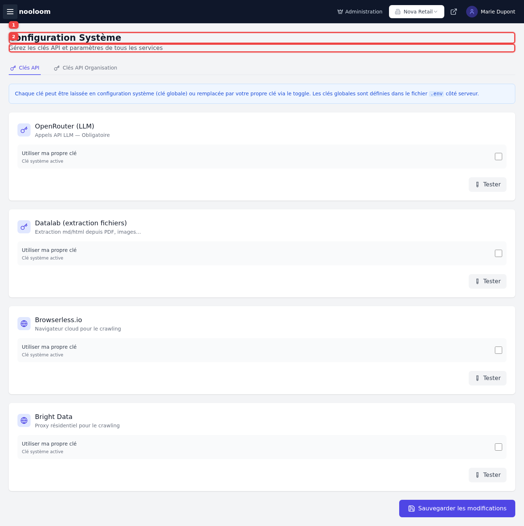Click the Browserless.io title
Image resolution: width=524 pixels, height=526 pixels.
(x=59, y=320)
